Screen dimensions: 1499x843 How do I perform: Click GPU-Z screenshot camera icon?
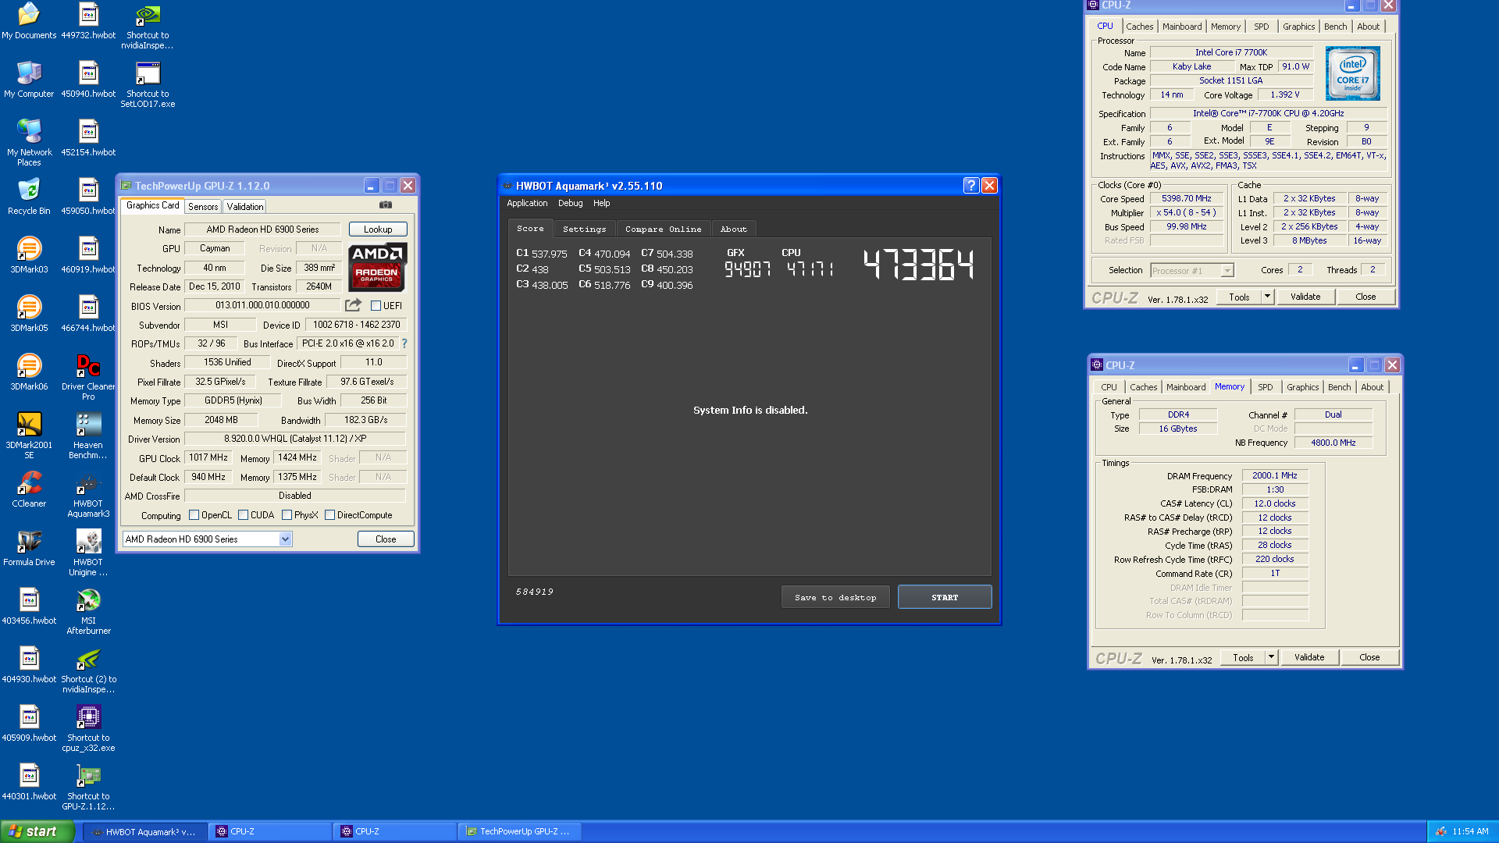(x=386, y=205)
